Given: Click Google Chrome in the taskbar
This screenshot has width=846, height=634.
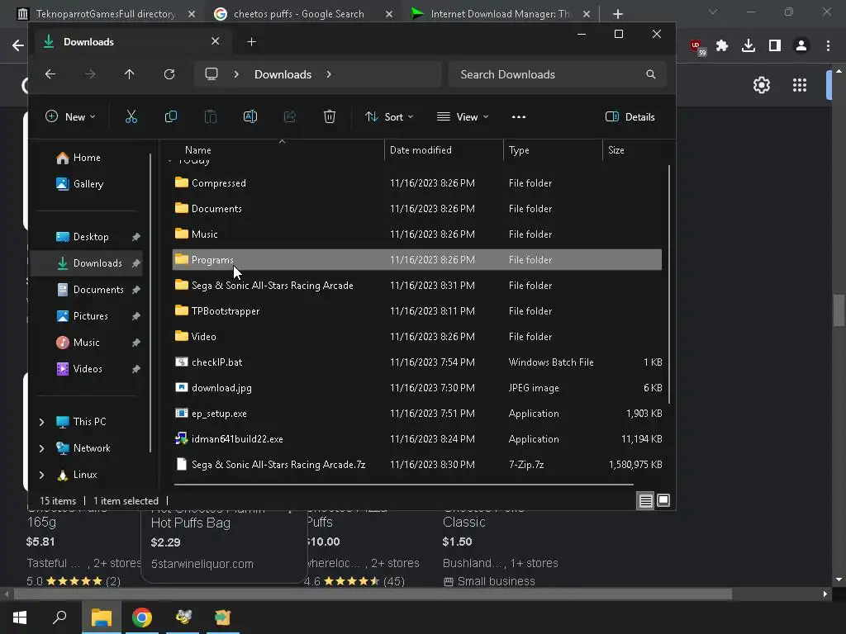Looking at the screenshot, I should [x=142, y=617].
